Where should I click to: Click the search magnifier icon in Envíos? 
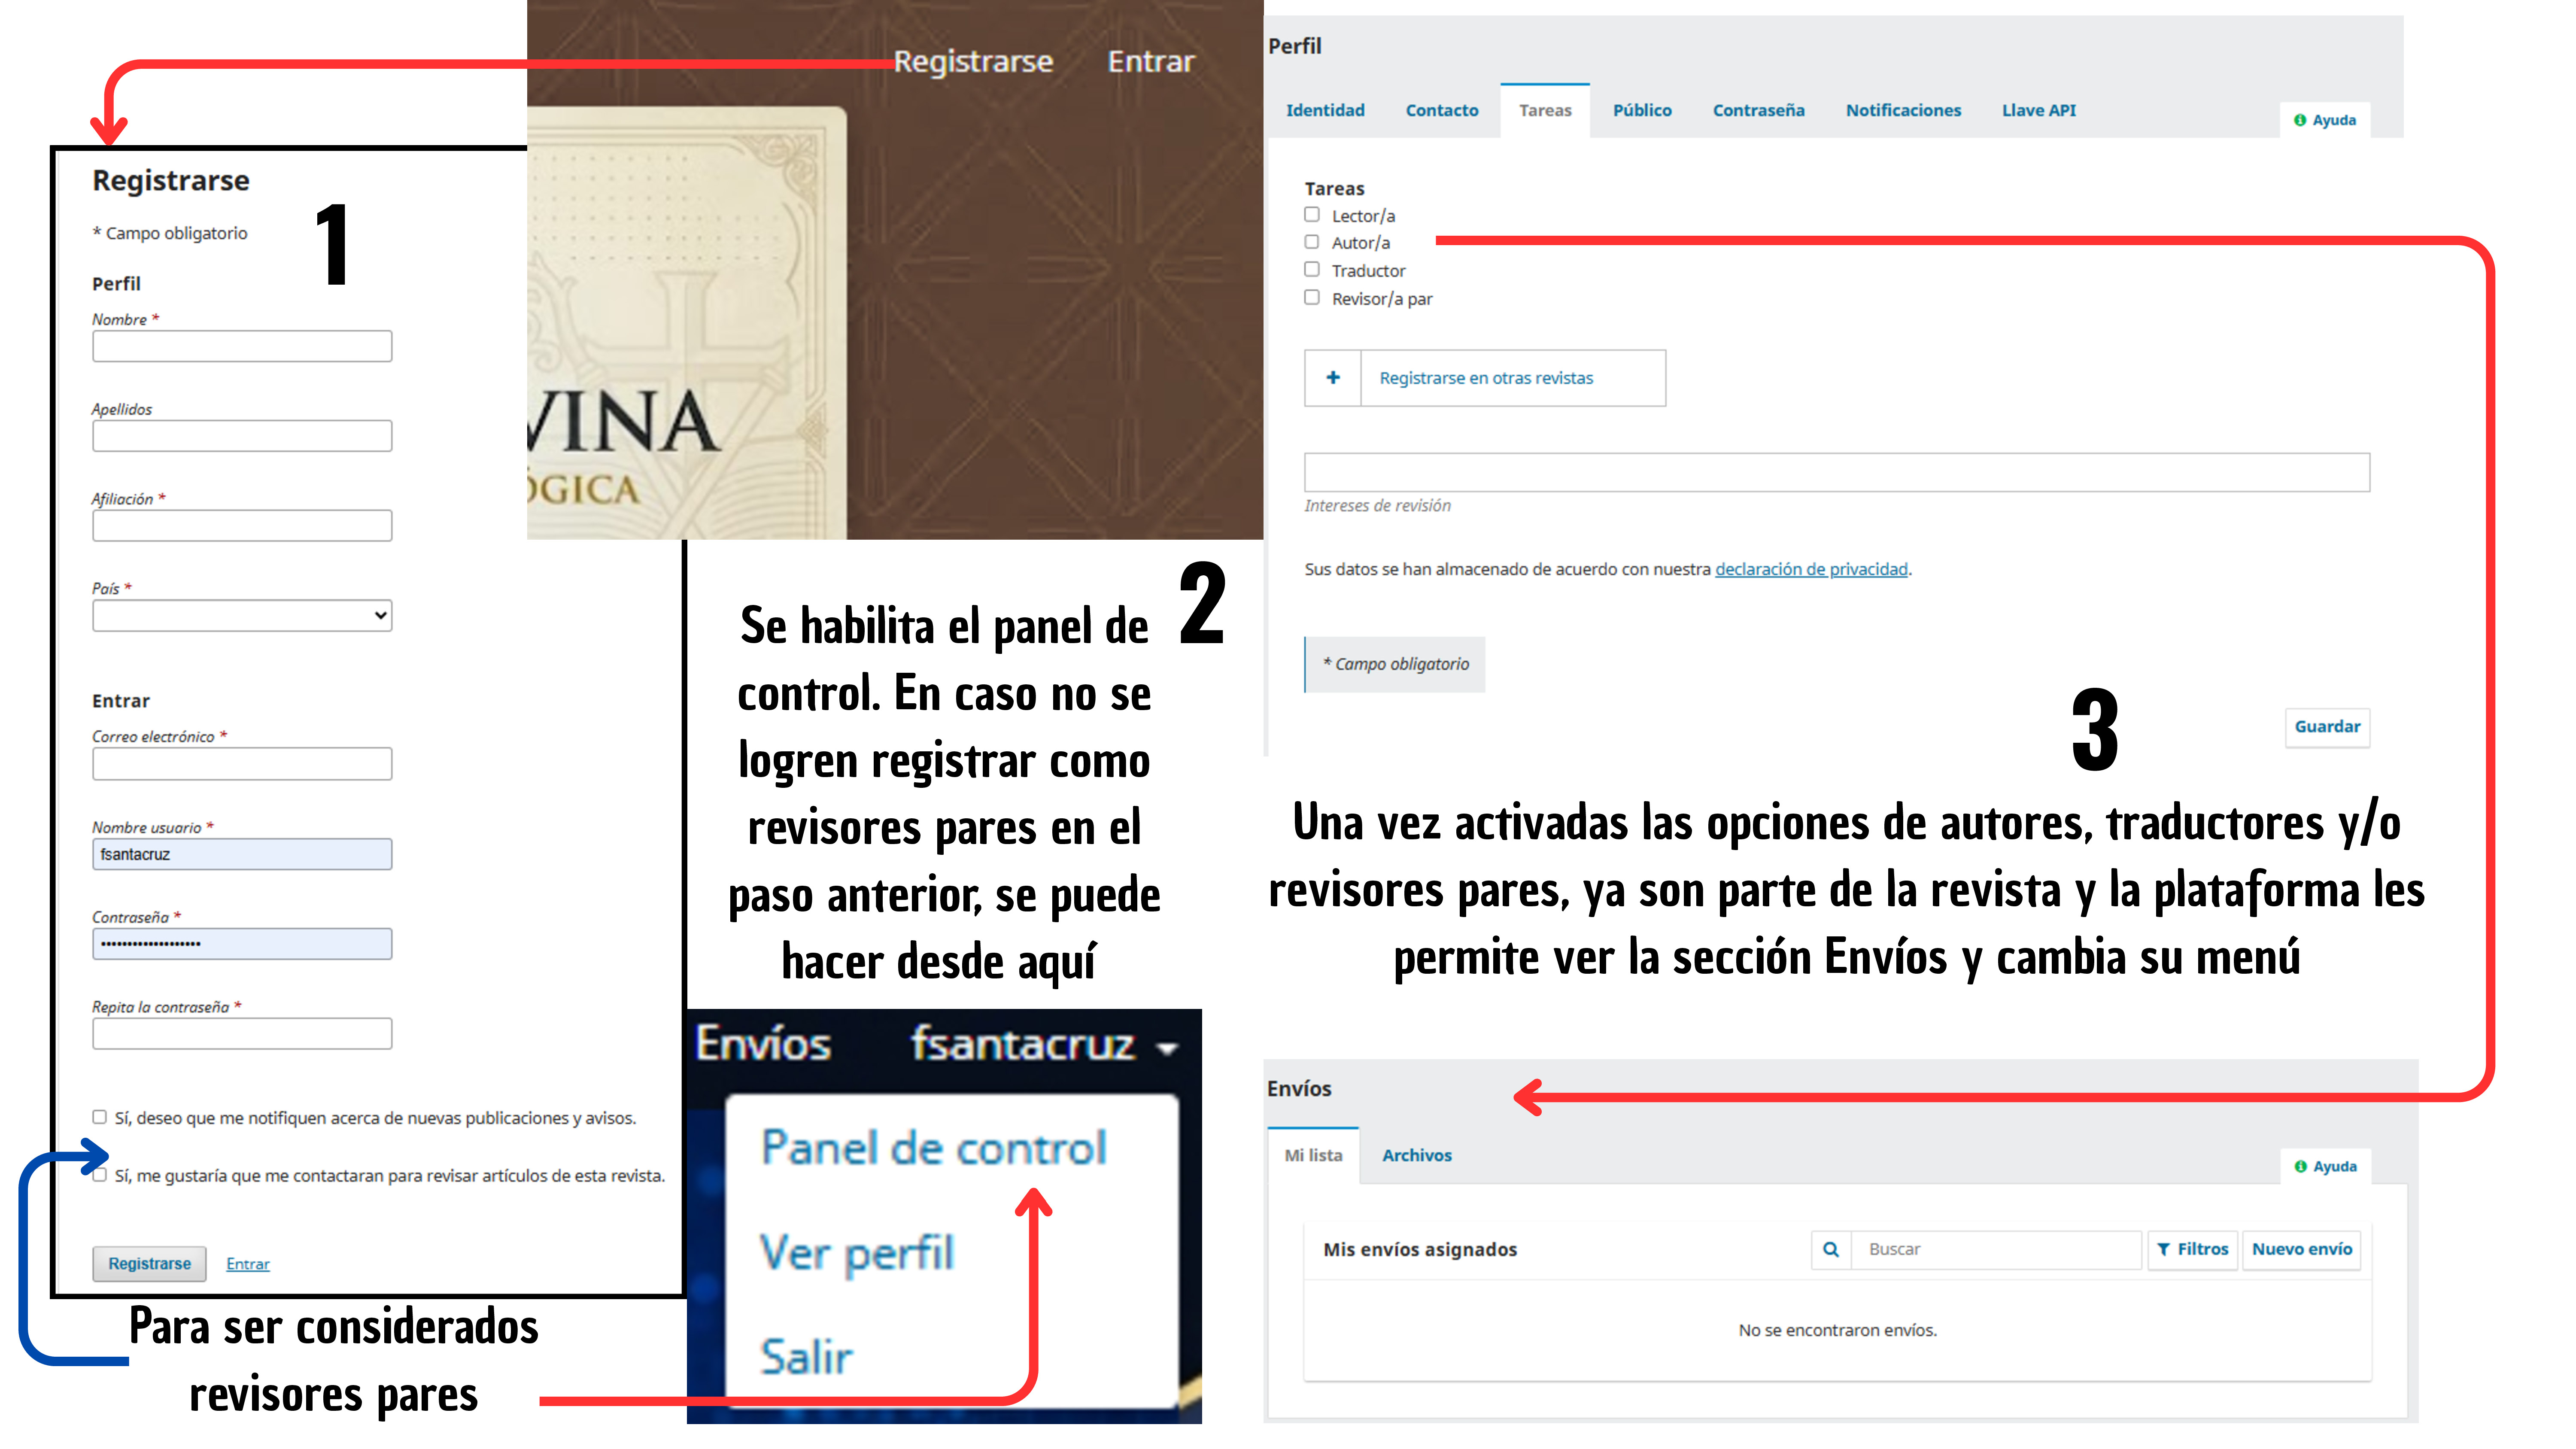click(1830, 1249)
